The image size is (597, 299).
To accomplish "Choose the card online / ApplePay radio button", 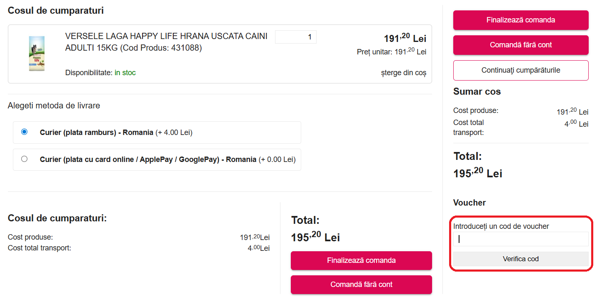I will [x=25, y=159].
